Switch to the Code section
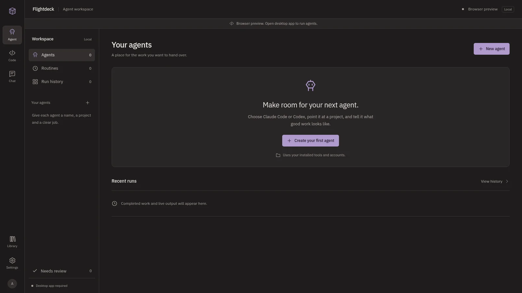Screen dimensions: 522x293 (12, 56)
